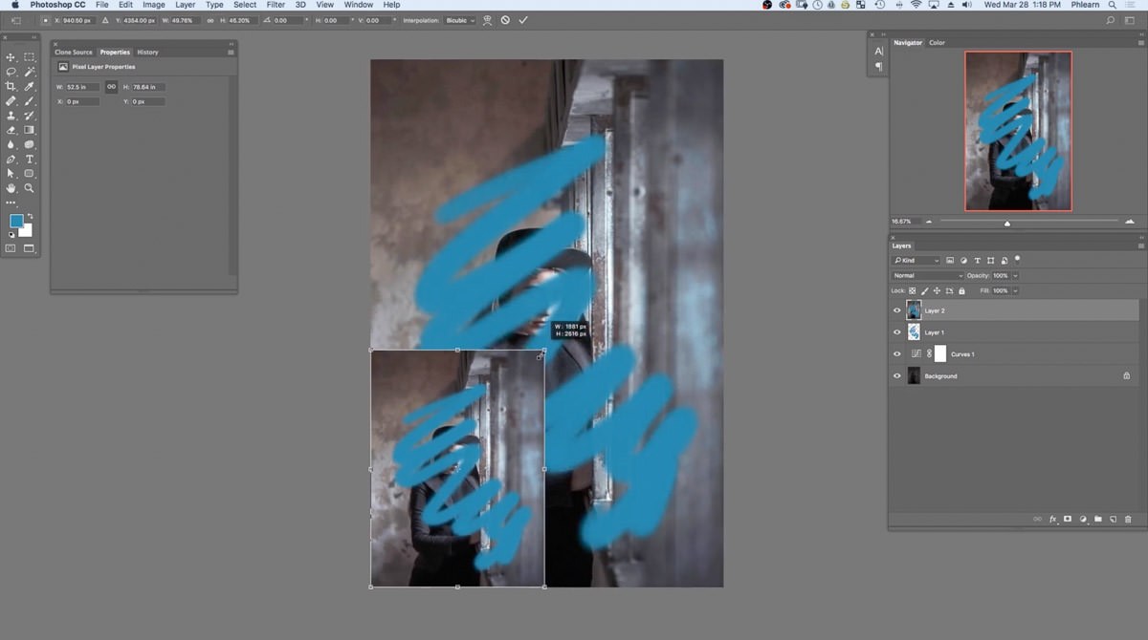Click the Navigator zoom slider handle
1148x640 pixels.
point(1007,223)
